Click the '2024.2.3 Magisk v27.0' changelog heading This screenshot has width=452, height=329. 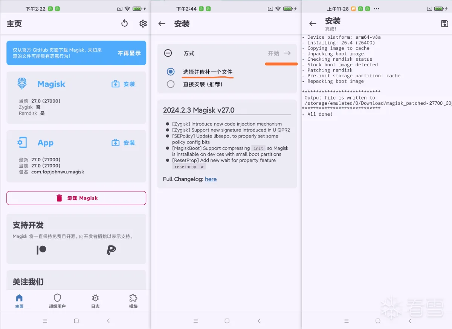tap(199, 110)
